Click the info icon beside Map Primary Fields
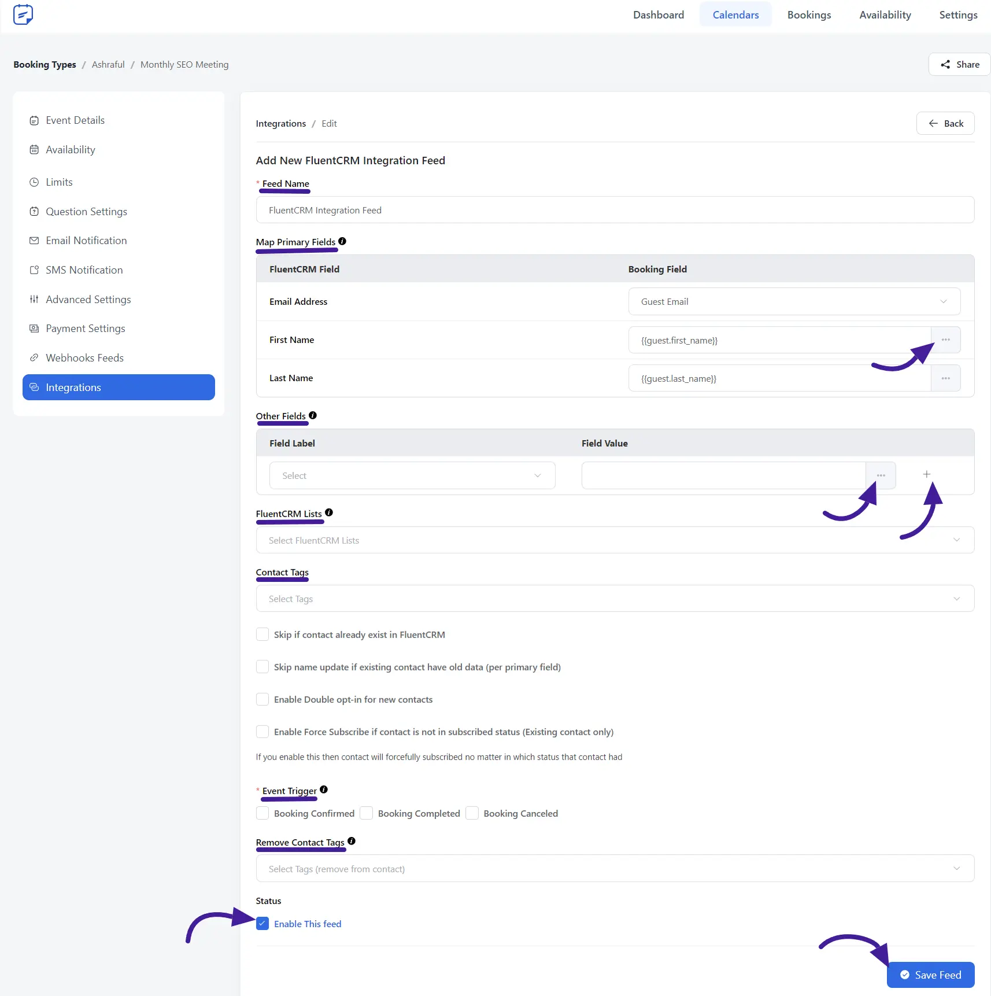991x996 pixels. (x=342, y=241)
